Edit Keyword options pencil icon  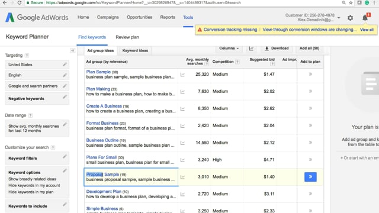[x=65, y=171]
